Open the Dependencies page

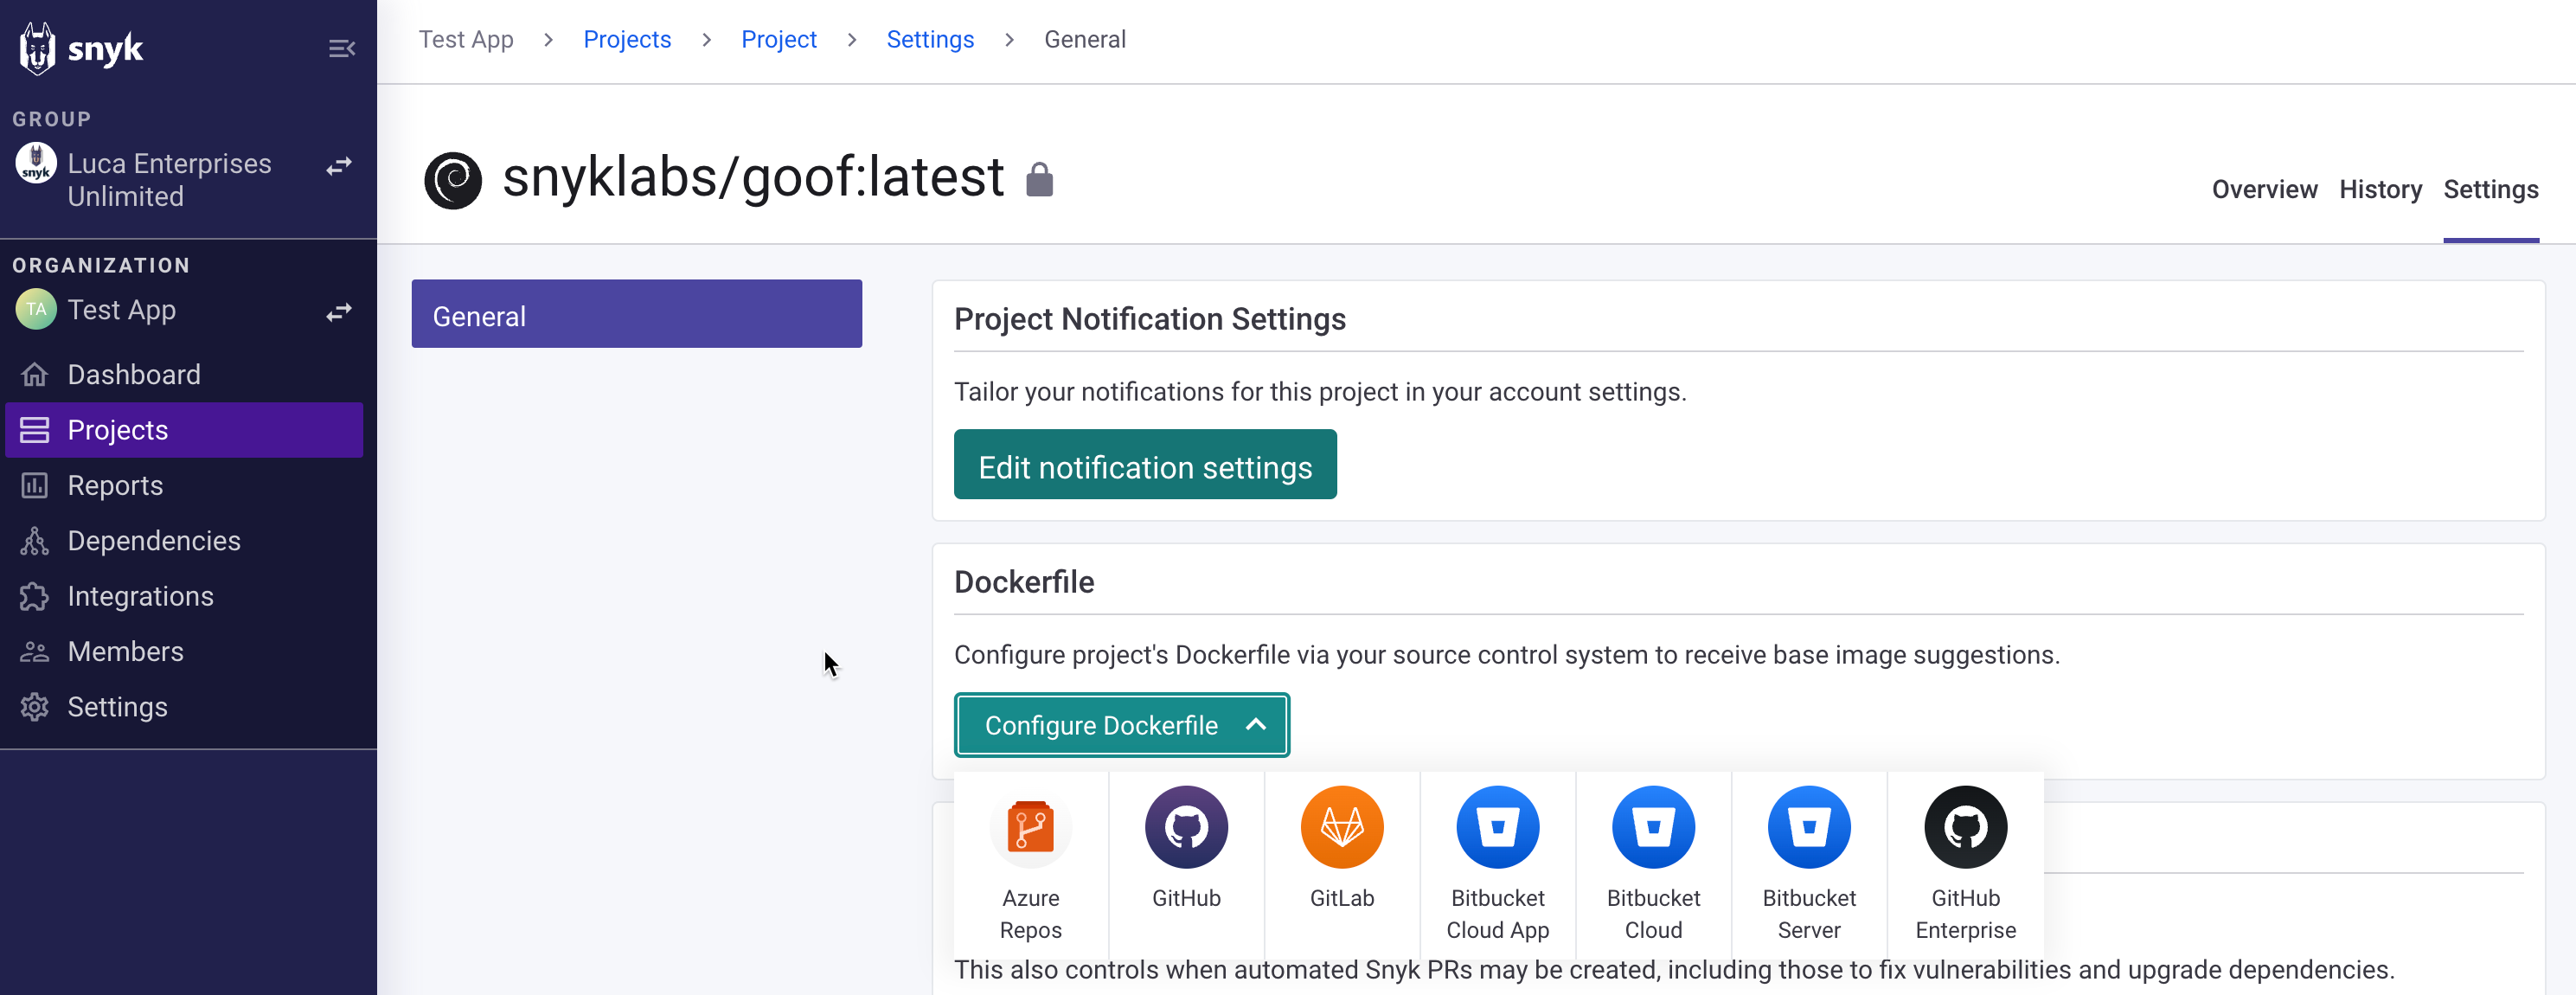pyautogui.click(x=153, y=540)
